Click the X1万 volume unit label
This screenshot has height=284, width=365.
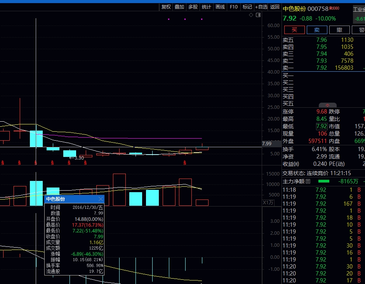[268, 203]
